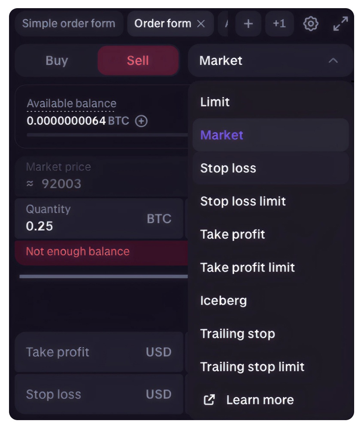Select Iceberg order type
The height and width of the screenshot is (427, 361).
tap(223, 300)
